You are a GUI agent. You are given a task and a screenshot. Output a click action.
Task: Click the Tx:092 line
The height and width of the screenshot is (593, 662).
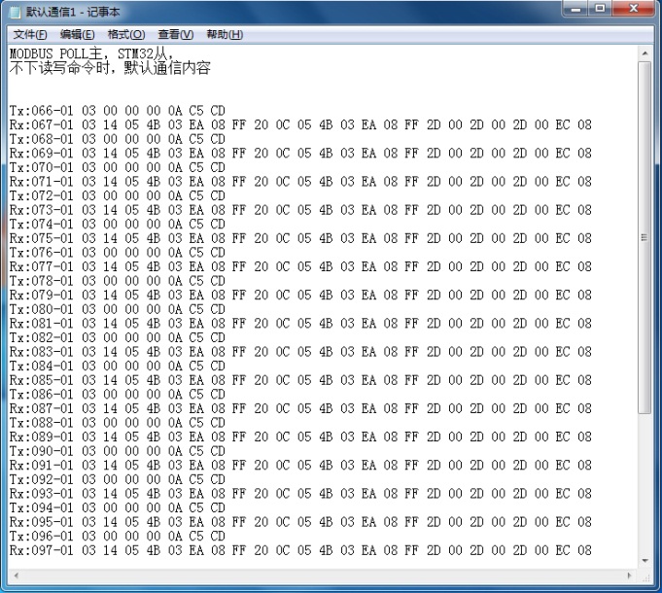(118, 479)
